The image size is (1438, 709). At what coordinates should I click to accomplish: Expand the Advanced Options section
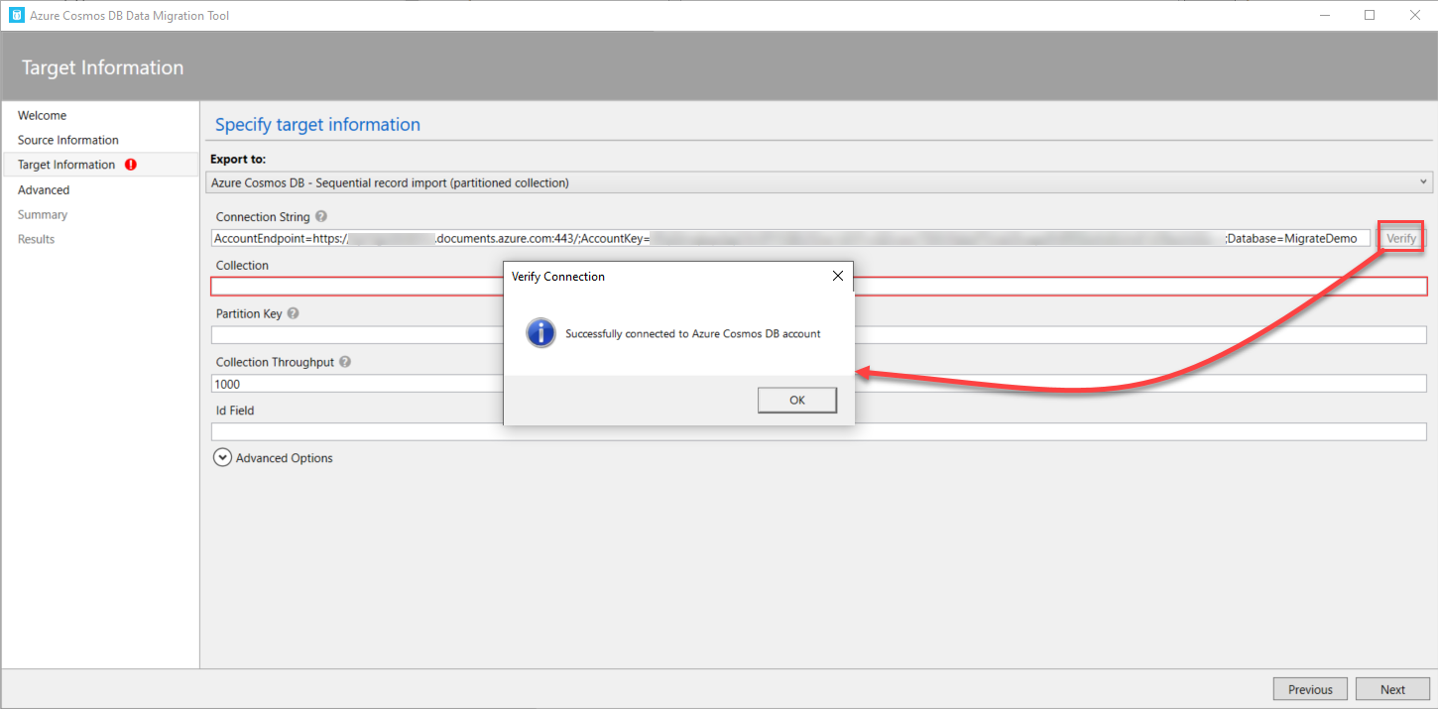tap(223, 458)
